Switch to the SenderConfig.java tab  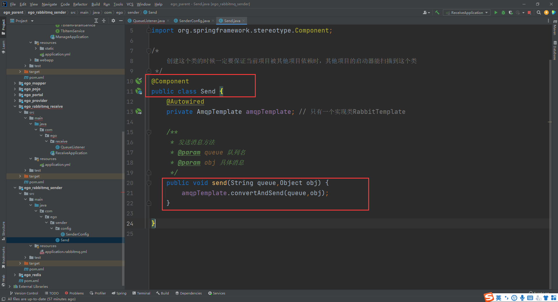click(x=194, y=21)
